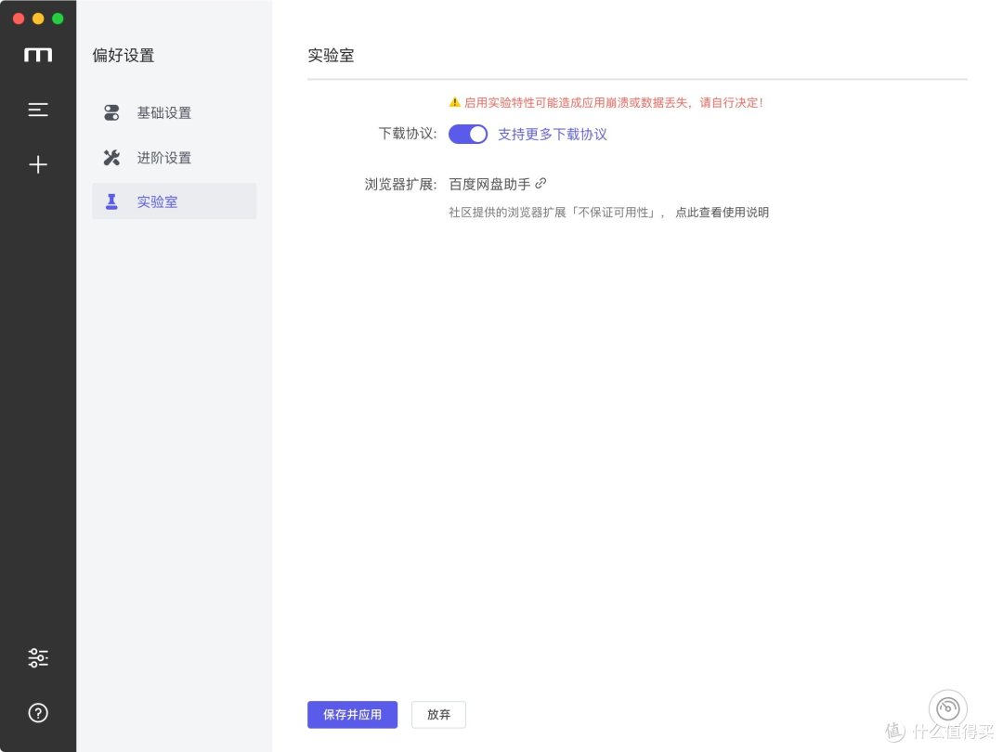Add a new download task with plus icon

click(38, 165)
